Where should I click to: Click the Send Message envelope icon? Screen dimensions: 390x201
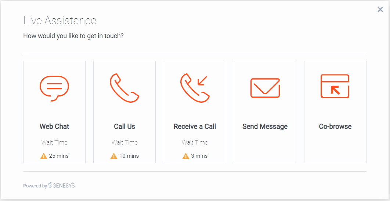pyautogui.click(x=265, y=88)
